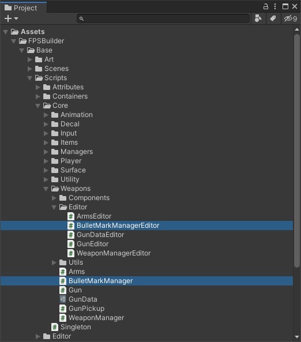This screenshot has height=342, width=301.
Task: Click the scroll down arrow at bottom
Action: (x=296, y=337)
